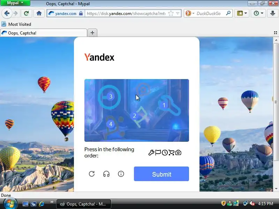The height and width of the screenshot is (209, 279).
Task: Refresh the captcha challenge
Action: tap(92, 173)
